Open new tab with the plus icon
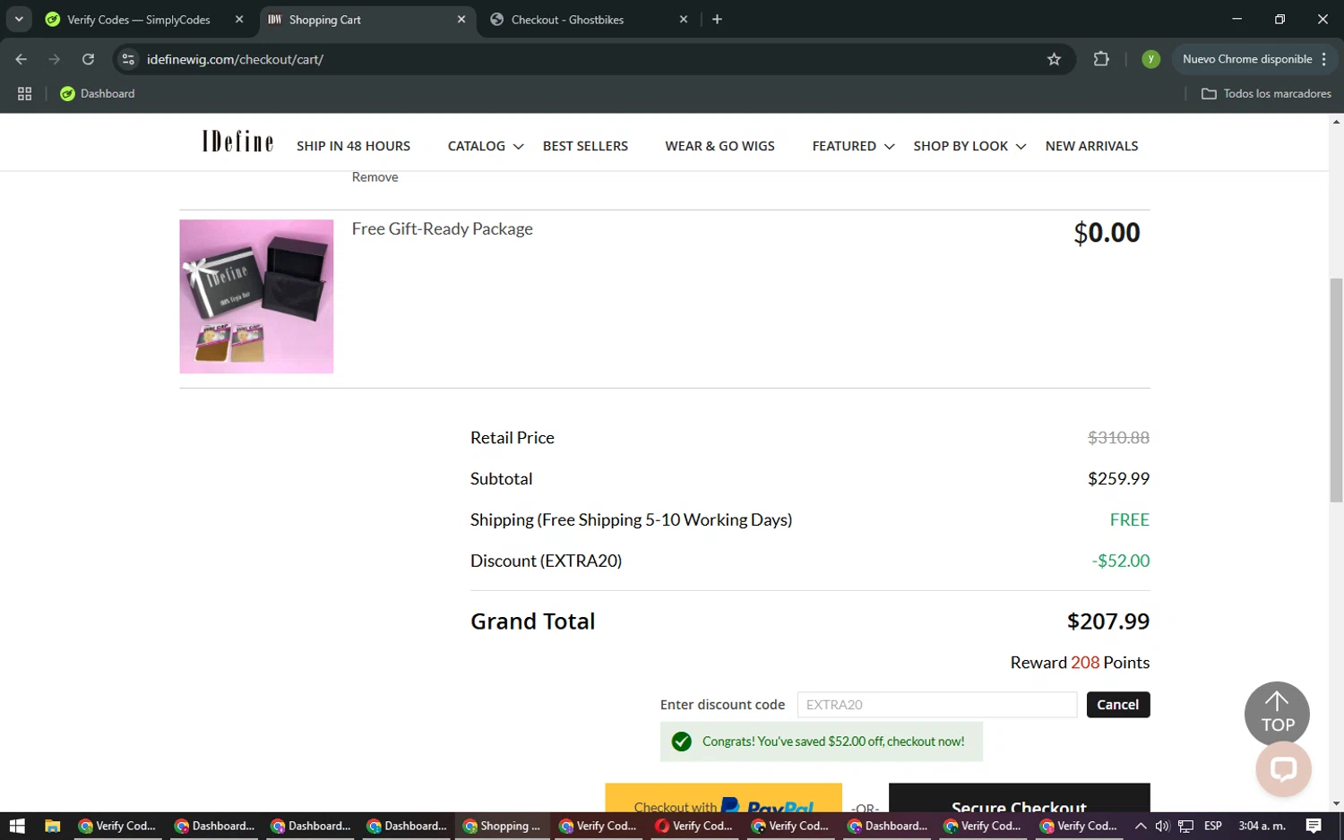This screenshot has height=840, width=1344. 717,20
